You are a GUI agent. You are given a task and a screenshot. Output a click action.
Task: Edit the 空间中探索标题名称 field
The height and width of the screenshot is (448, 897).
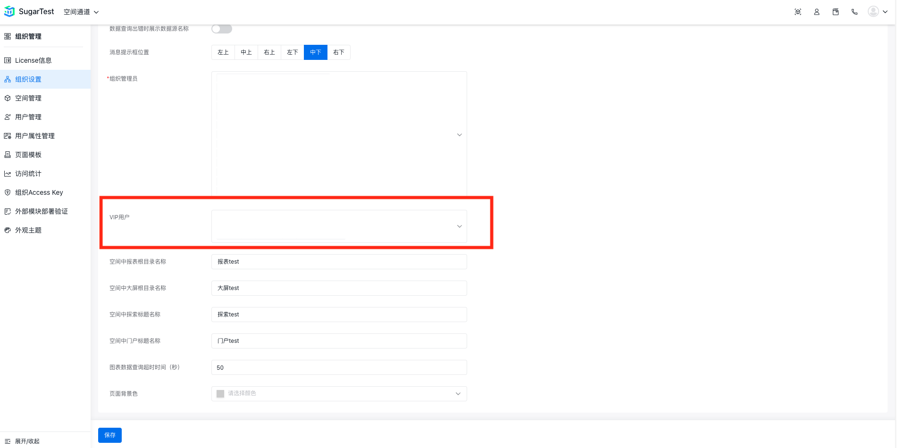[x=339, y=315]
